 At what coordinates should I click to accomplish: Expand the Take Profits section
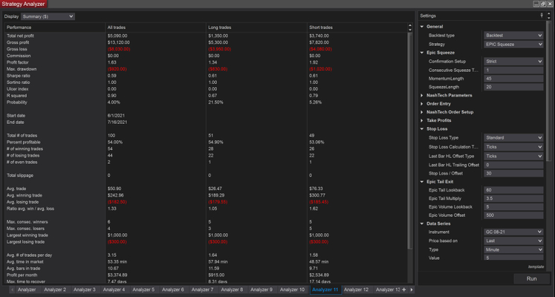[423, 120]
